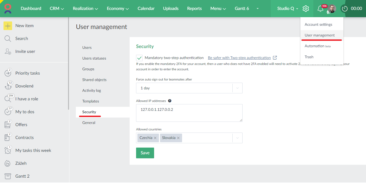Remove Slovakia from allowed countries

(178, 138)
